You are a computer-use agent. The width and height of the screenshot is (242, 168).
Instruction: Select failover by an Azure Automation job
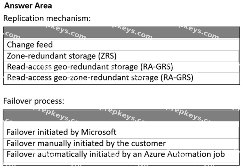(121, 155)
